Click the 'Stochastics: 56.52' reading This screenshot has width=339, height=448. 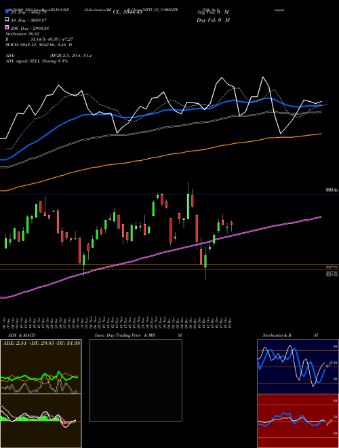coord(22,34)
